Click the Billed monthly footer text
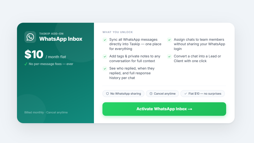This screenshot has width=254, height=143. pos(46,112)
